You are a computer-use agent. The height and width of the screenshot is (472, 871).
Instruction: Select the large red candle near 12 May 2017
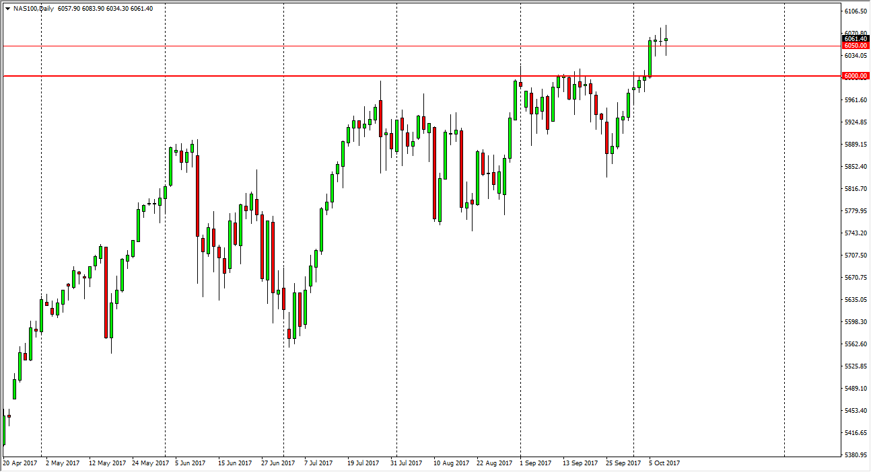105,292
